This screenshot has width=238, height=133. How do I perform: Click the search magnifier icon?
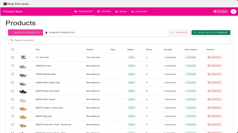point(12,40)
